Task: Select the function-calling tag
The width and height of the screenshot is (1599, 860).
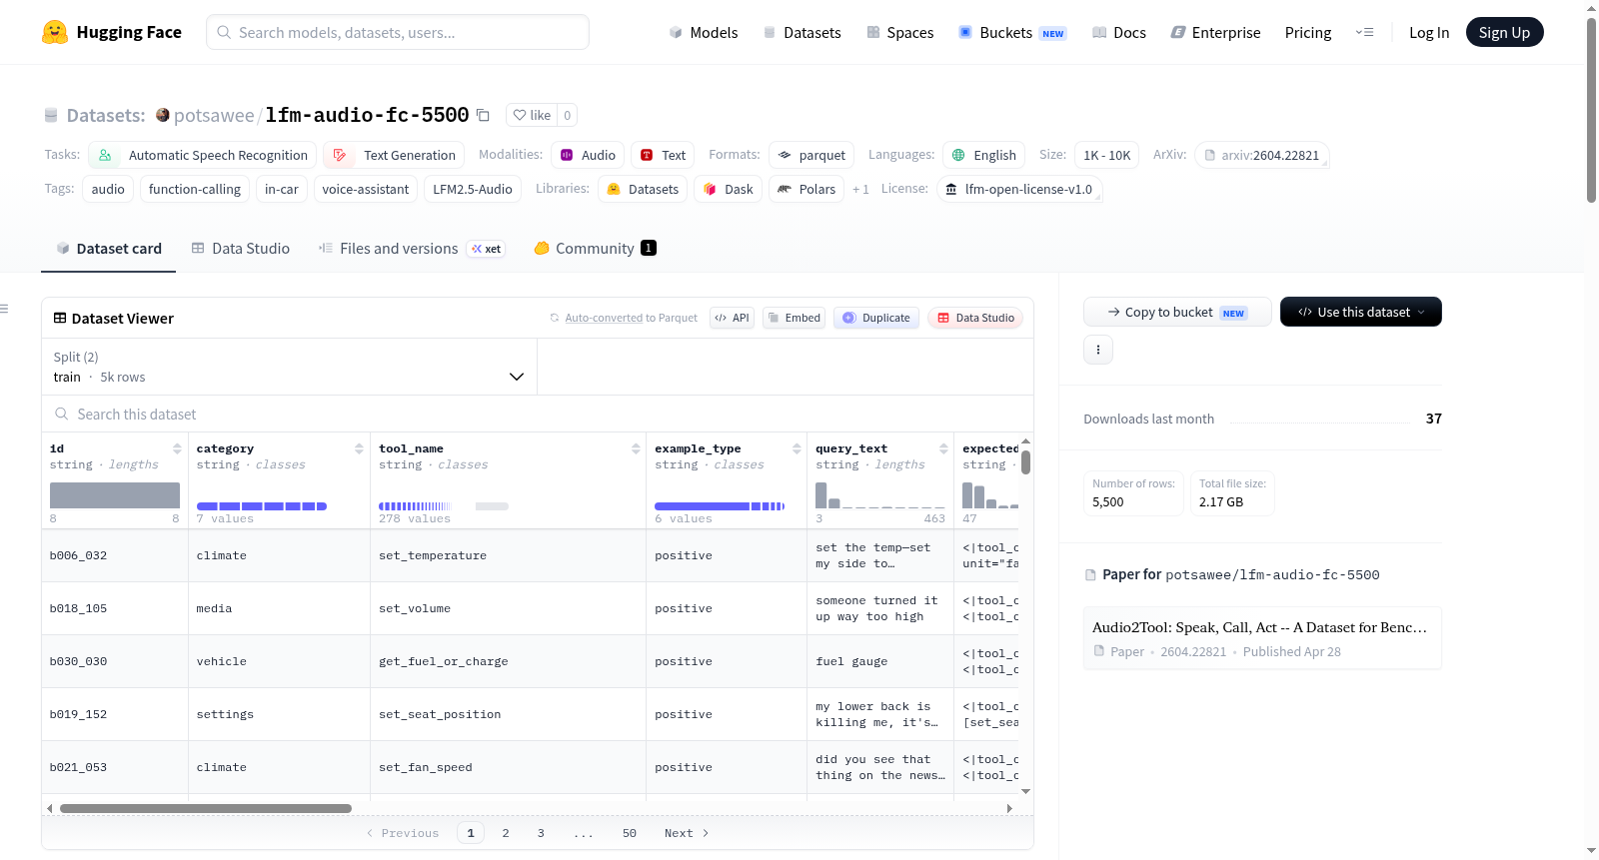Action: coord(195,189)
